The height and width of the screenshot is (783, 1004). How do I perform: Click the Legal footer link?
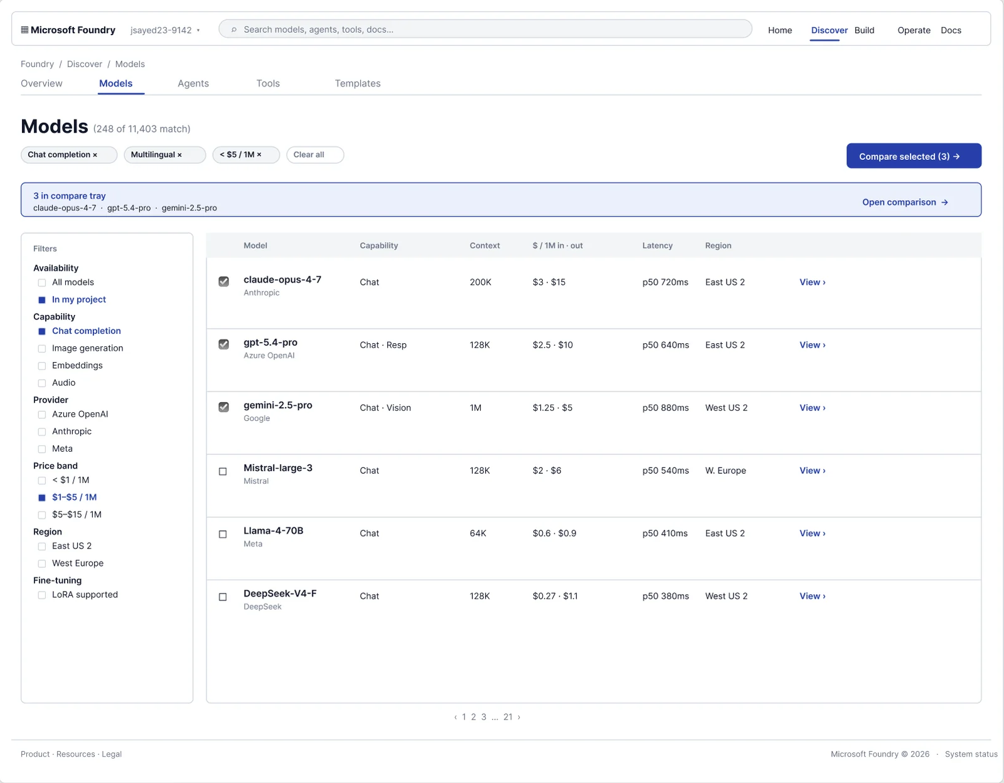point(112,754)
